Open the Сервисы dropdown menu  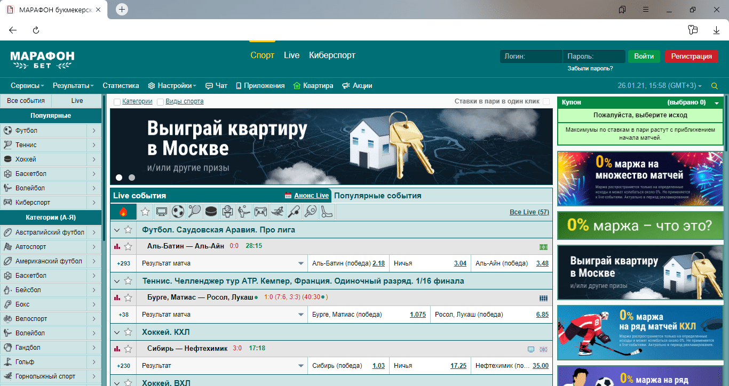(x=28, y=86)
